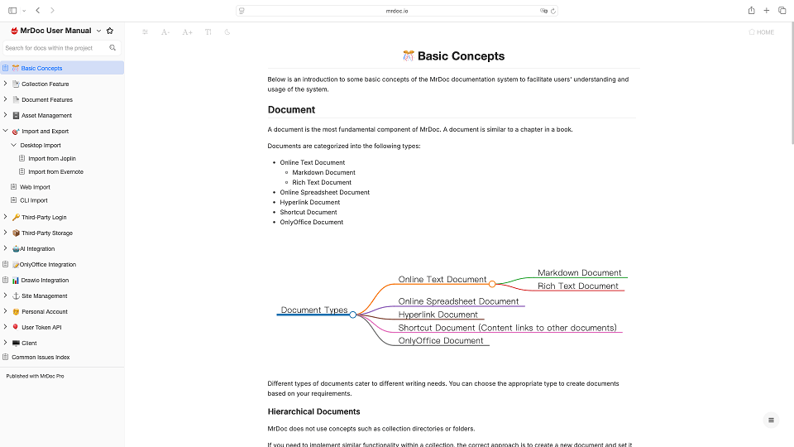
Task: Click the Published with MrDoc Pro link
Action: [35, 376]
